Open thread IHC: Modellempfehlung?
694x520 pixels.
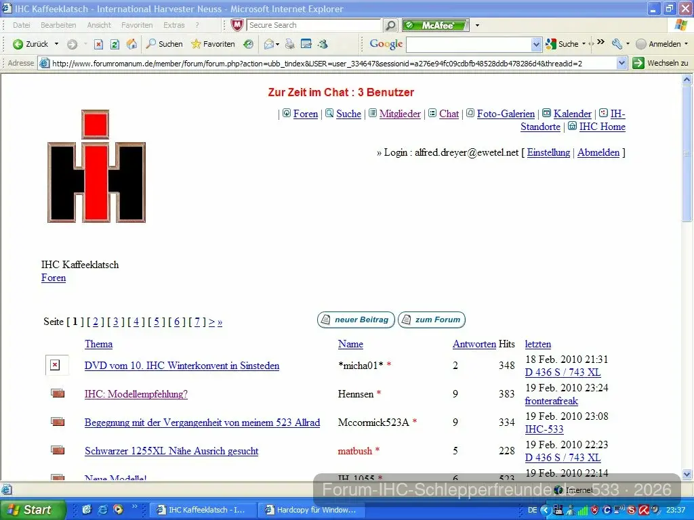click(x=136, y=394)
